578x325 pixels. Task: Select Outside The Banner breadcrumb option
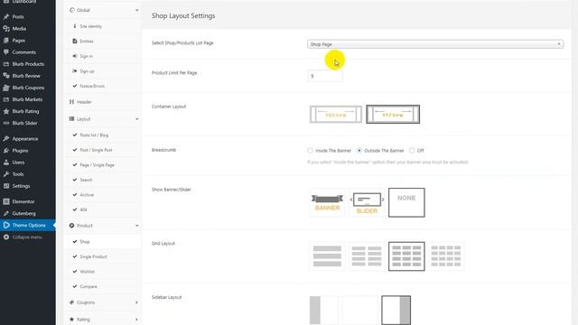click(359, 151)
